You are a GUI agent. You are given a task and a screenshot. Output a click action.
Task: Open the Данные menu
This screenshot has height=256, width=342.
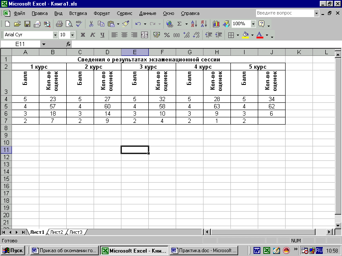(147, 13)
